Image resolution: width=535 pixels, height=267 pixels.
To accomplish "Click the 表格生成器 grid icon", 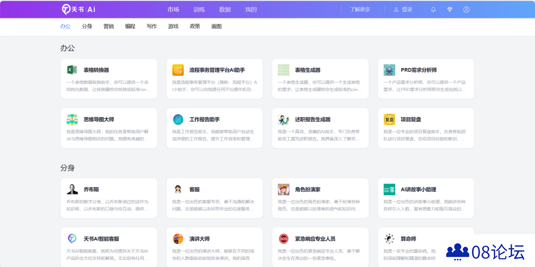I will [x=283, y=70].
